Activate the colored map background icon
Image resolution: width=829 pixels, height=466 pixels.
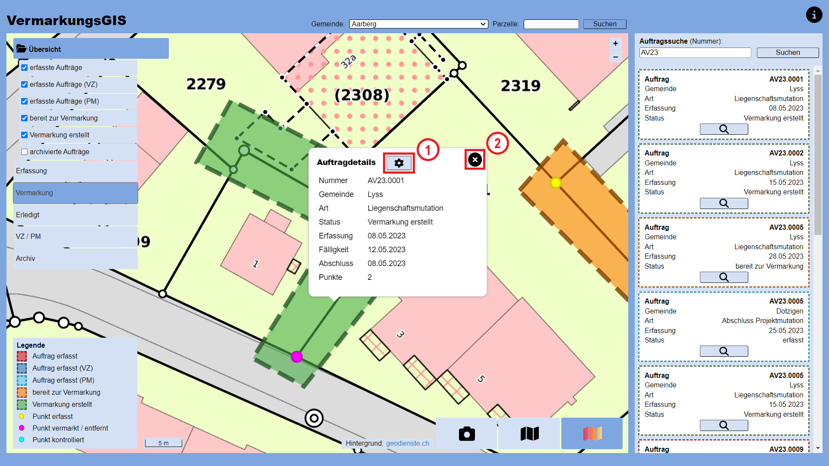pyautogui.click(x=592, y=433)
